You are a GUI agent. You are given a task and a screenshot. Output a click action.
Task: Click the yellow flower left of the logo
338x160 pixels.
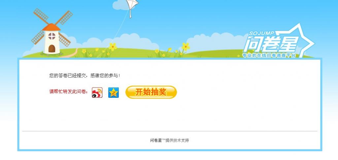pos(186,46)
